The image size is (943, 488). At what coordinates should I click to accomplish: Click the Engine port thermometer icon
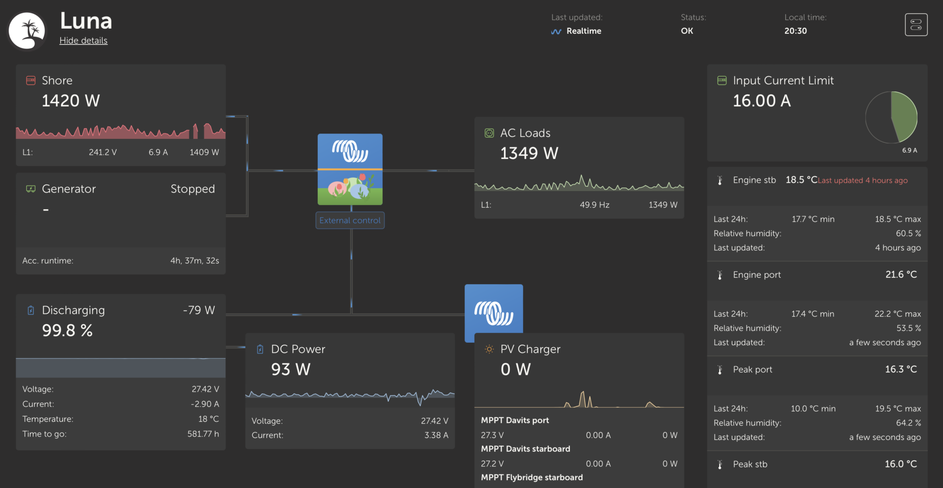(720, 275)
